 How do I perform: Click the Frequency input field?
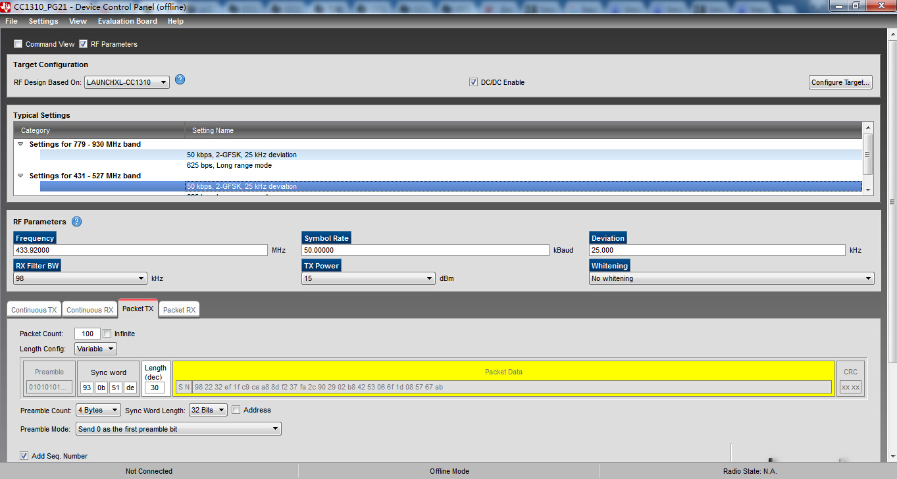(x=140, y=250)
